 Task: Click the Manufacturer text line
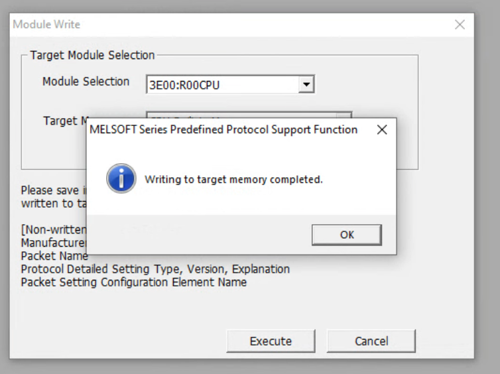(x=54, y=243)
